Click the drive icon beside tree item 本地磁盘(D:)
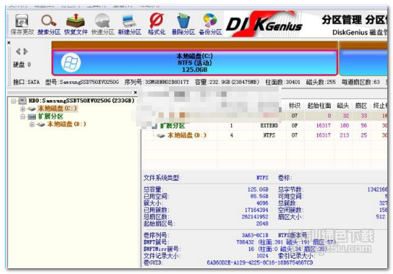The image size is (393, 274). [x=41, y=124]
